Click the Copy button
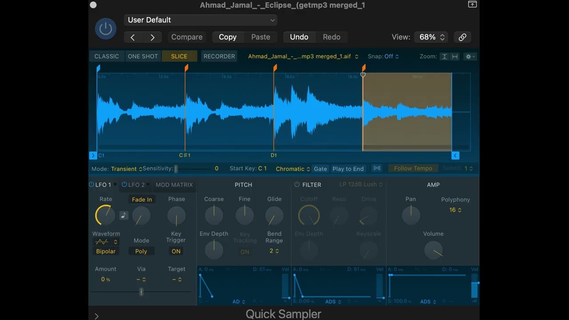The height and width of the screenshot is (320, 569). tap(228, 37)
